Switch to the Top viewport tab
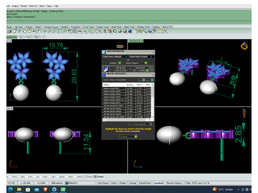Screen dimensions: 258x193 point(21,37)
